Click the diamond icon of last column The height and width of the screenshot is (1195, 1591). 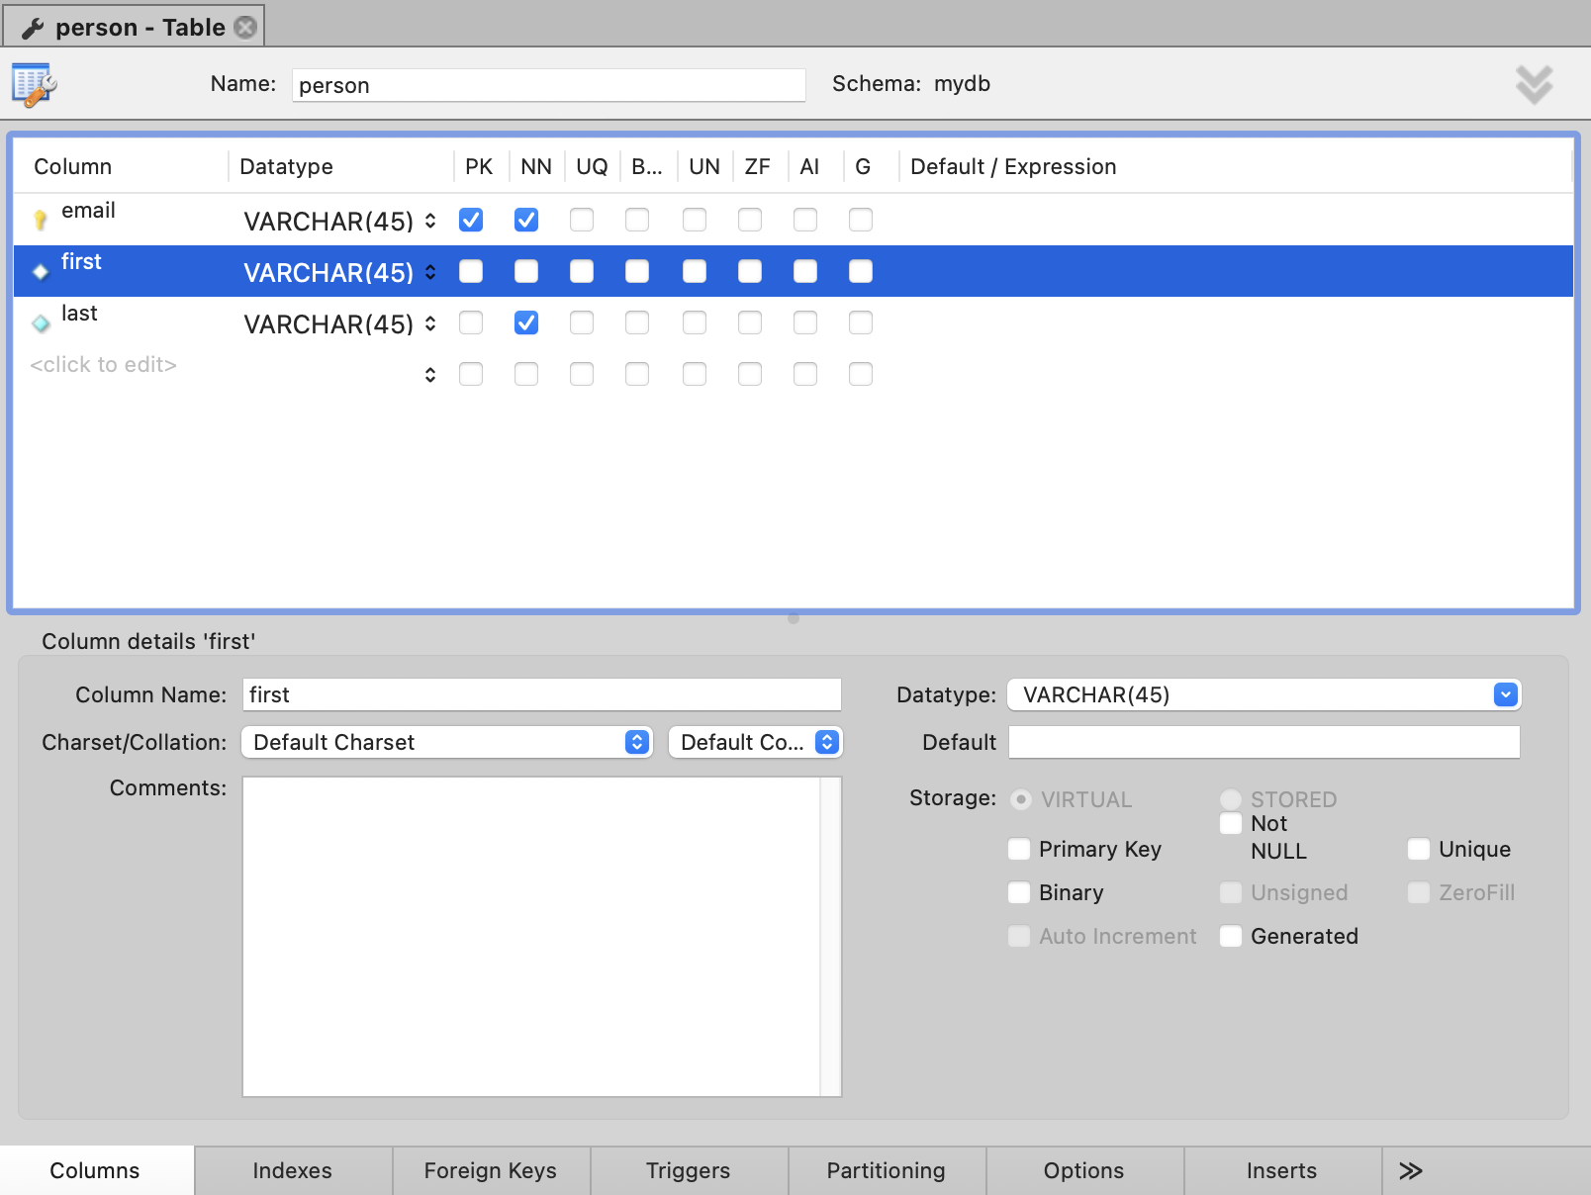tap(41, 322)
